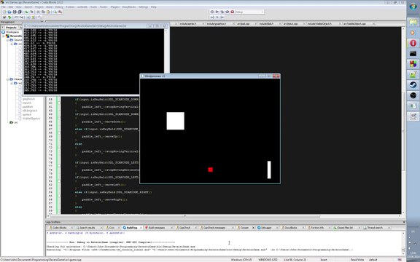Click the Save file toolbar icon
The height and width of the screenshot is (262, 420).
[x=15, y=12]
